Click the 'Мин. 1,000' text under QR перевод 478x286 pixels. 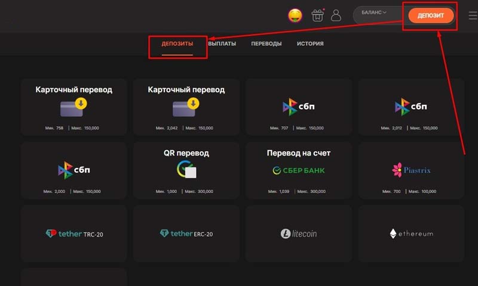(166, 191)
